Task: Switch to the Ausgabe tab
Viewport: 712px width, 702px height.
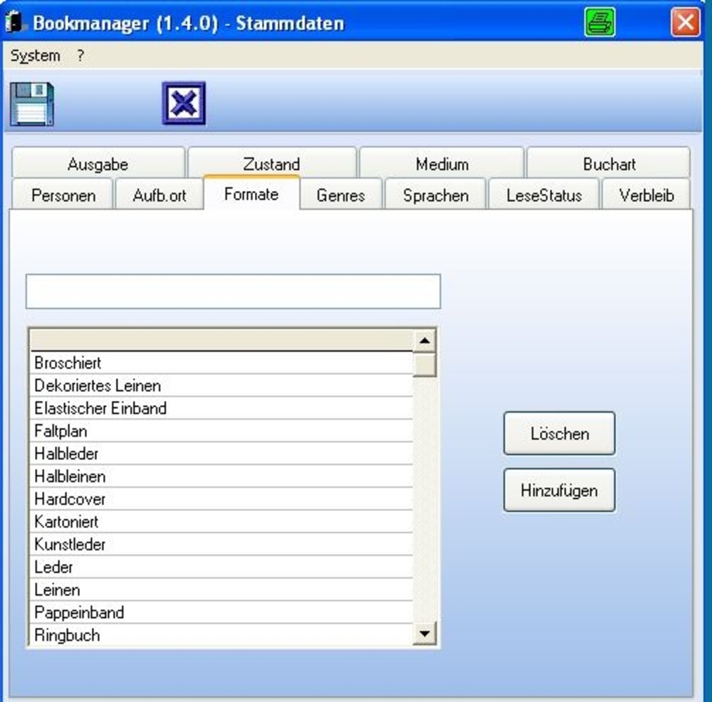Action: tap(98, 164)
